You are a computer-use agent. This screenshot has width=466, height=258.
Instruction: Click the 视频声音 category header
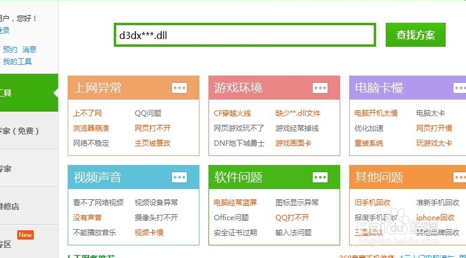tap(134, 177)
